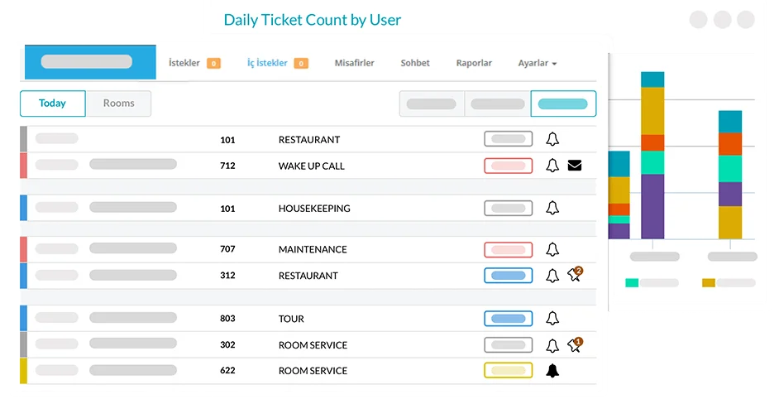Click the filled black bell for room 622

tap(552, 371)
